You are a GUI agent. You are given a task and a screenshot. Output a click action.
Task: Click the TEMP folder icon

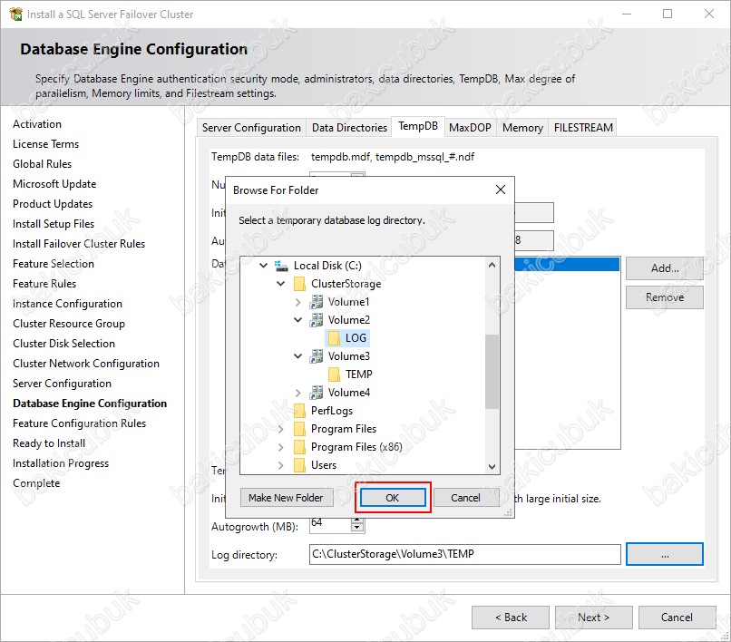pos(334,374)
